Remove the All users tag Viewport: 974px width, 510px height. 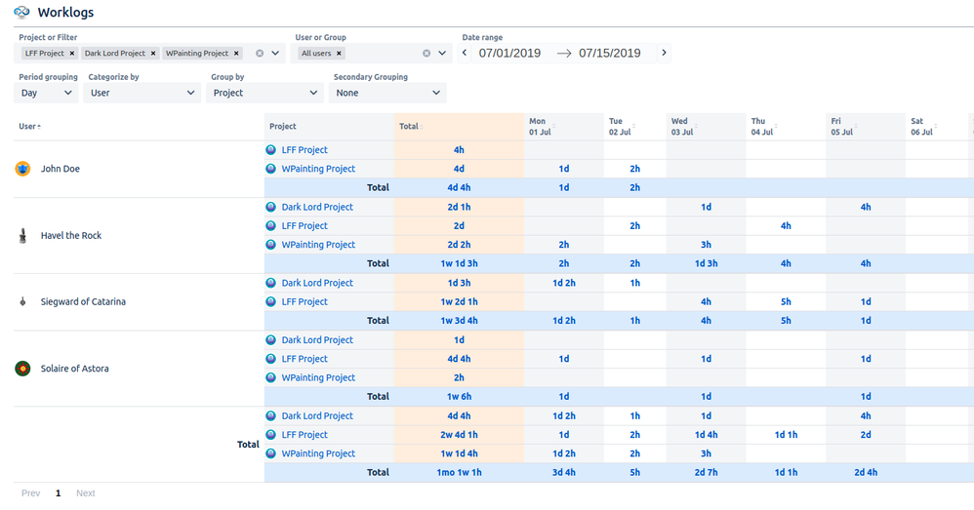pyautogui.click(x=340, y=54)
